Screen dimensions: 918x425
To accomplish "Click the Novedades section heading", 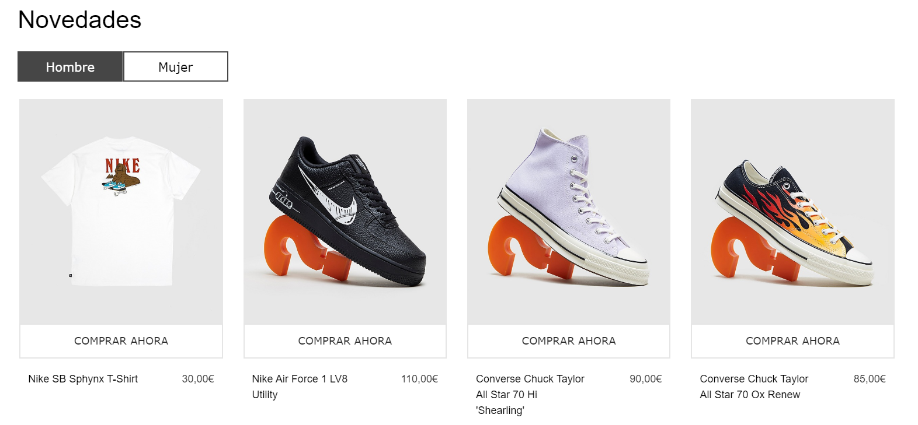I will (80, 20).
